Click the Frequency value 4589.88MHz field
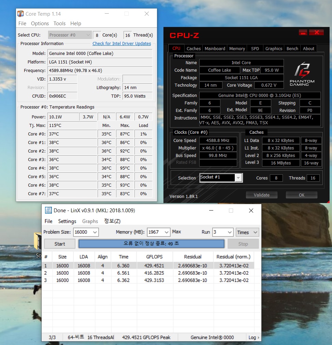 pyautogui.click(x=100, y=71)
